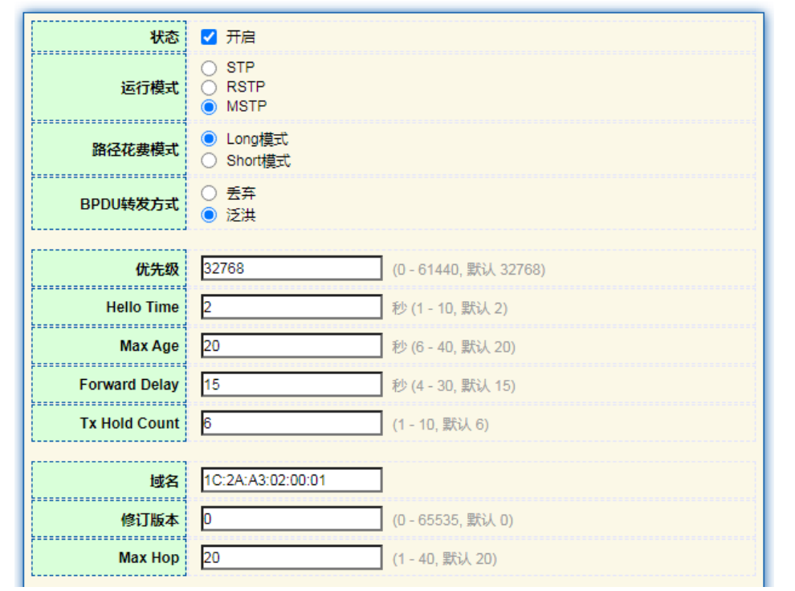Click the BPDU转发方式 row label
The height and width of the screenshot is (591, 795).
tap(129, 204)
